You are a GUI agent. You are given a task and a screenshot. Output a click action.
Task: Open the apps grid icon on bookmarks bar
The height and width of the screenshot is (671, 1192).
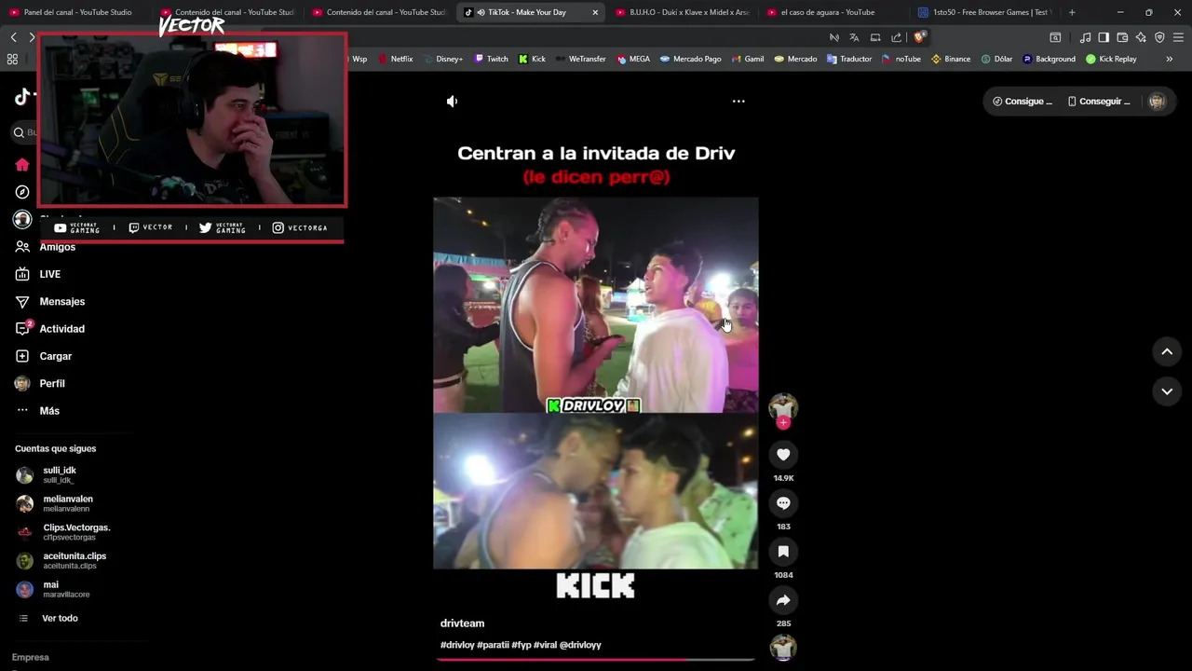[12, 59]
